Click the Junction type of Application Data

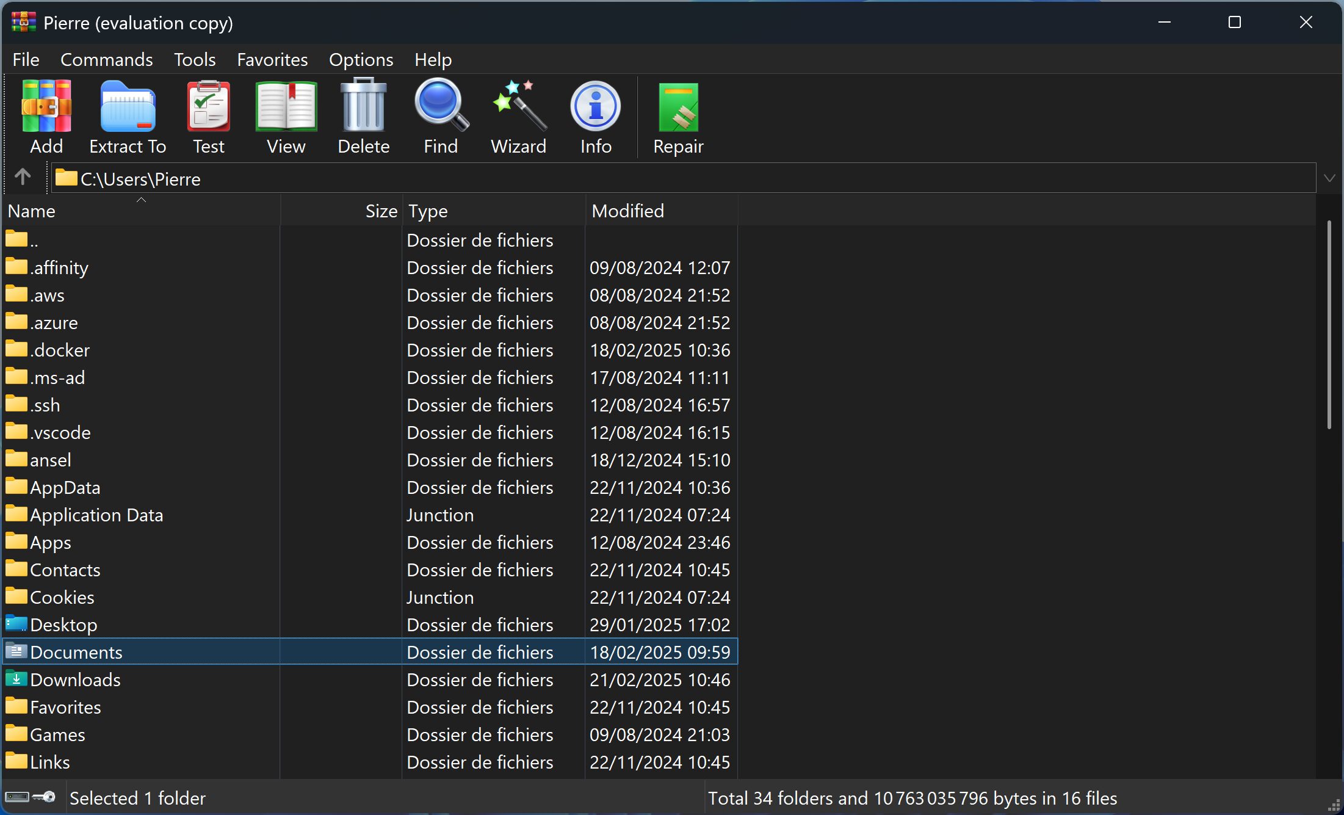[x=440, y=515]
